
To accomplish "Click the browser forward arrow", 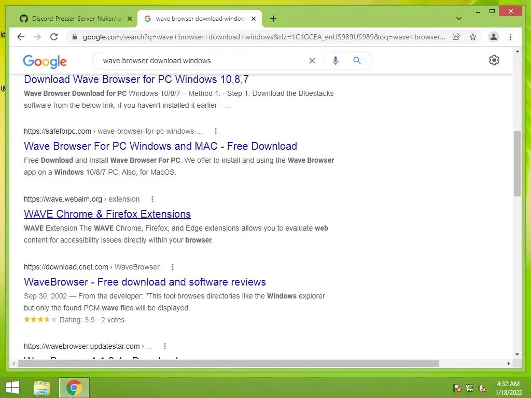I will 37,37.
